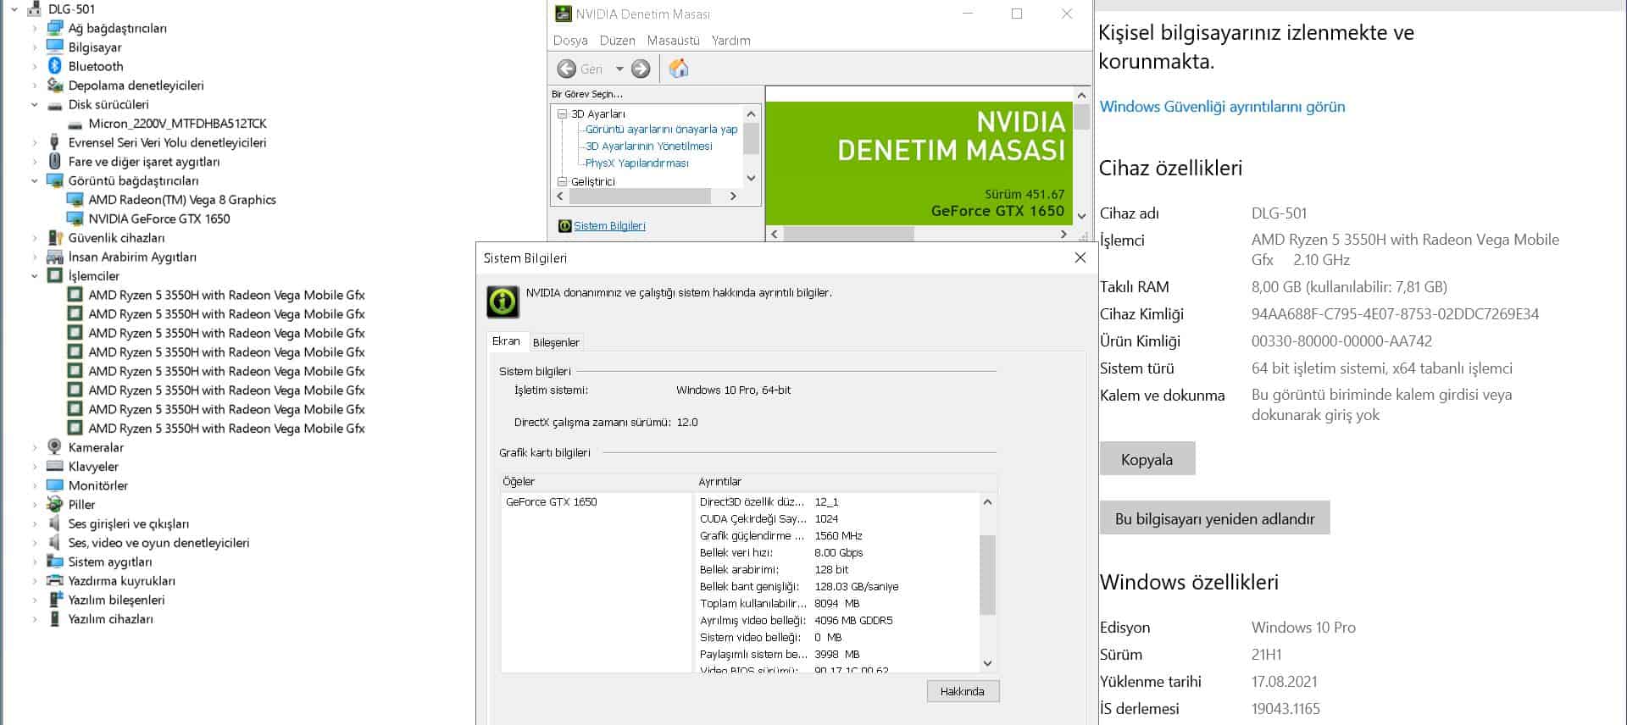1627x725 pixels.
Task: Expand the Bluetooth node
Action: (x=35, y=66)
